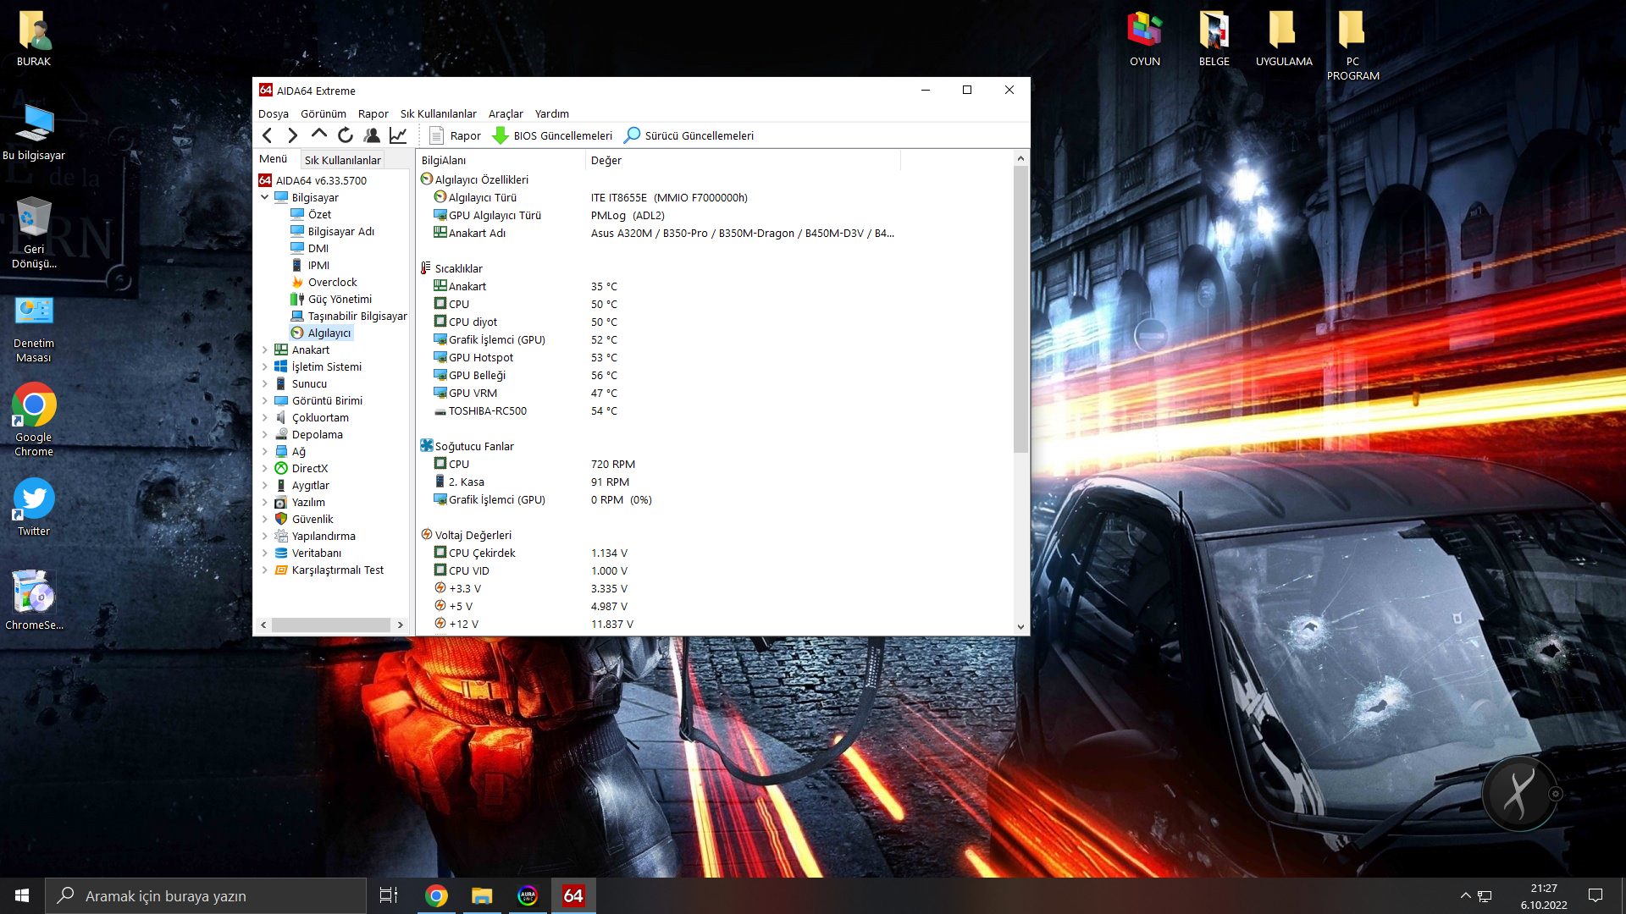Open the Araçlar menu

505,113
